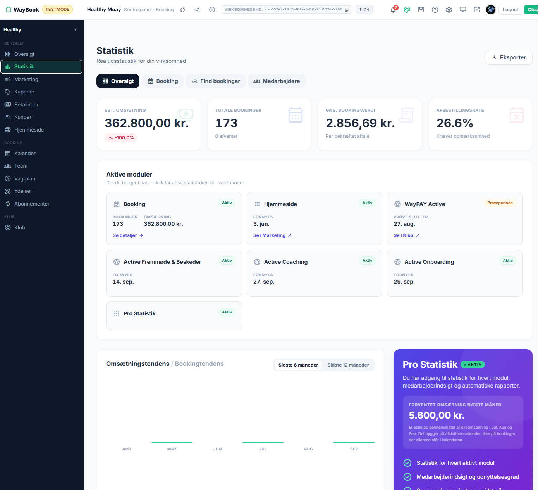Click the -100.0% trend badge
The image size is (550, 490).
click(x=121, y=138)
